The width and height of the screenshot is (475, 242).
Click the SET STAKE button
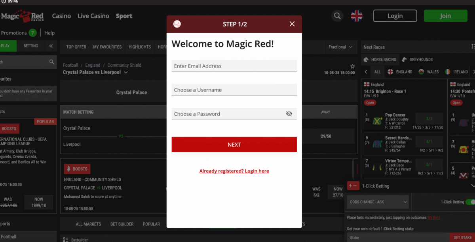pos(462,238)
